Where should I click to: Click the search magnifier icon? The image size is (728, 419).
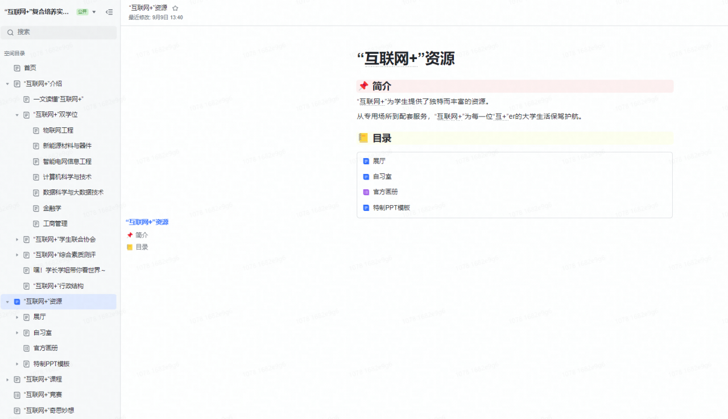pyautogui.click(x=10, y=32)
